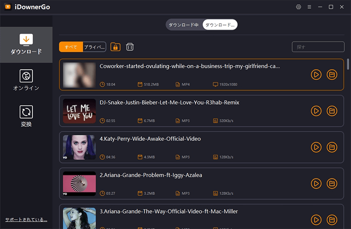The image size is (351, 229).
Task: Play the Coworker-started video
Action: (316, 74)
